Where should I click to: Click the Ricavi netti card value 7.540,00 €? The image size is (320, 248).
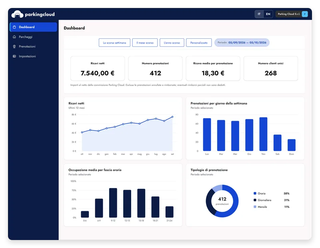click(98, 73)
